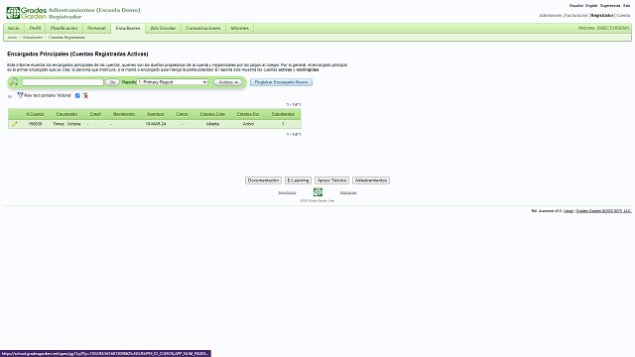Remove the Victoria filter with red X

pyautogui.click(x=85, y=95)
